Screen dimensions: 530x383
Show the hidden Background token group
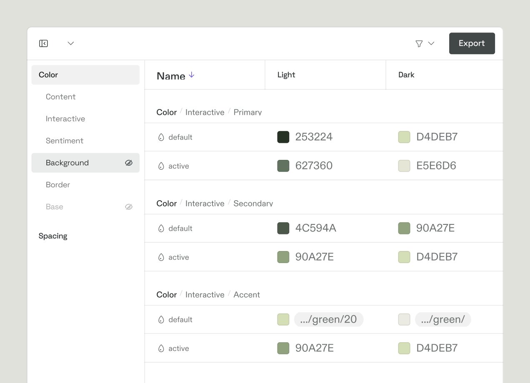pos(129,162)
